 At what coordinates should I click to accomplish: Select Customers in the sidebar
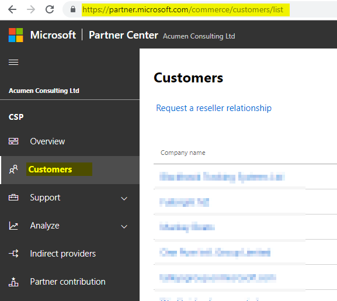tap(50, 169)
